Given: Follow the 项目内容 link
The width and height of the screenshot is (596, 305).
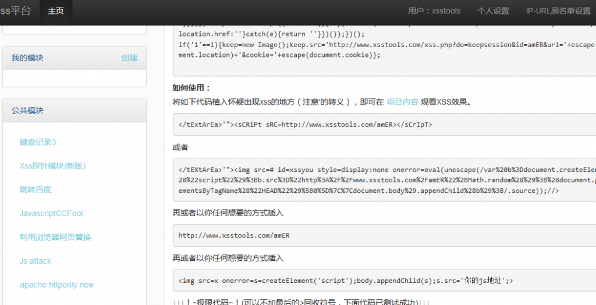Looking at the screenshot, I should pyautogui.click(x=403, y=102).
